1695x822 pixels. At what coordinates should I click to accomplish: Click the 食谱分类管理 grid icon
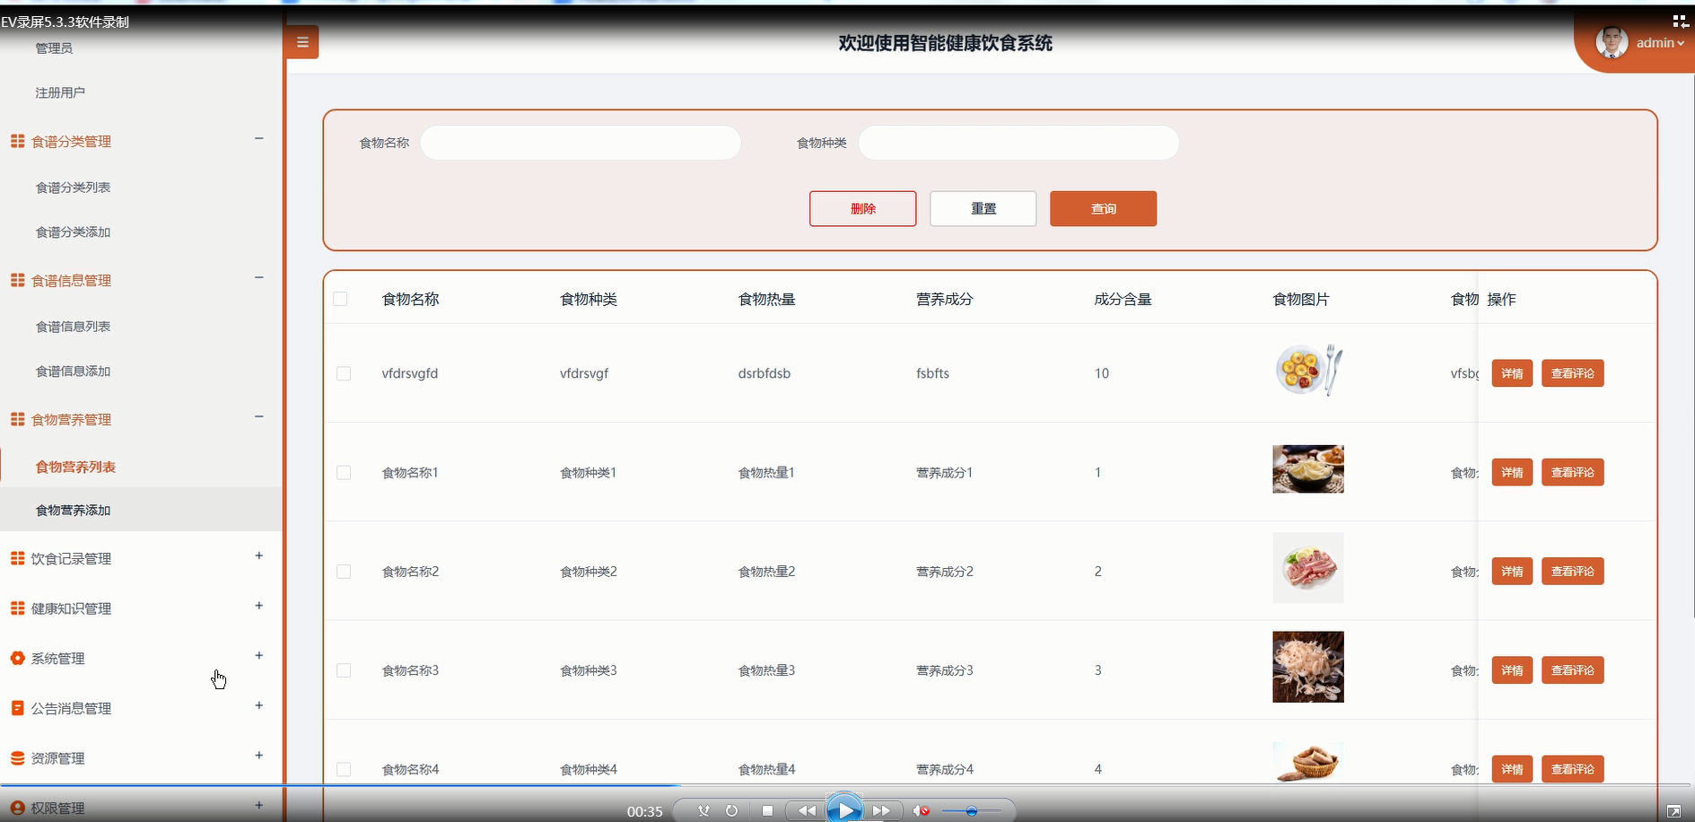[x=17, y=141]
